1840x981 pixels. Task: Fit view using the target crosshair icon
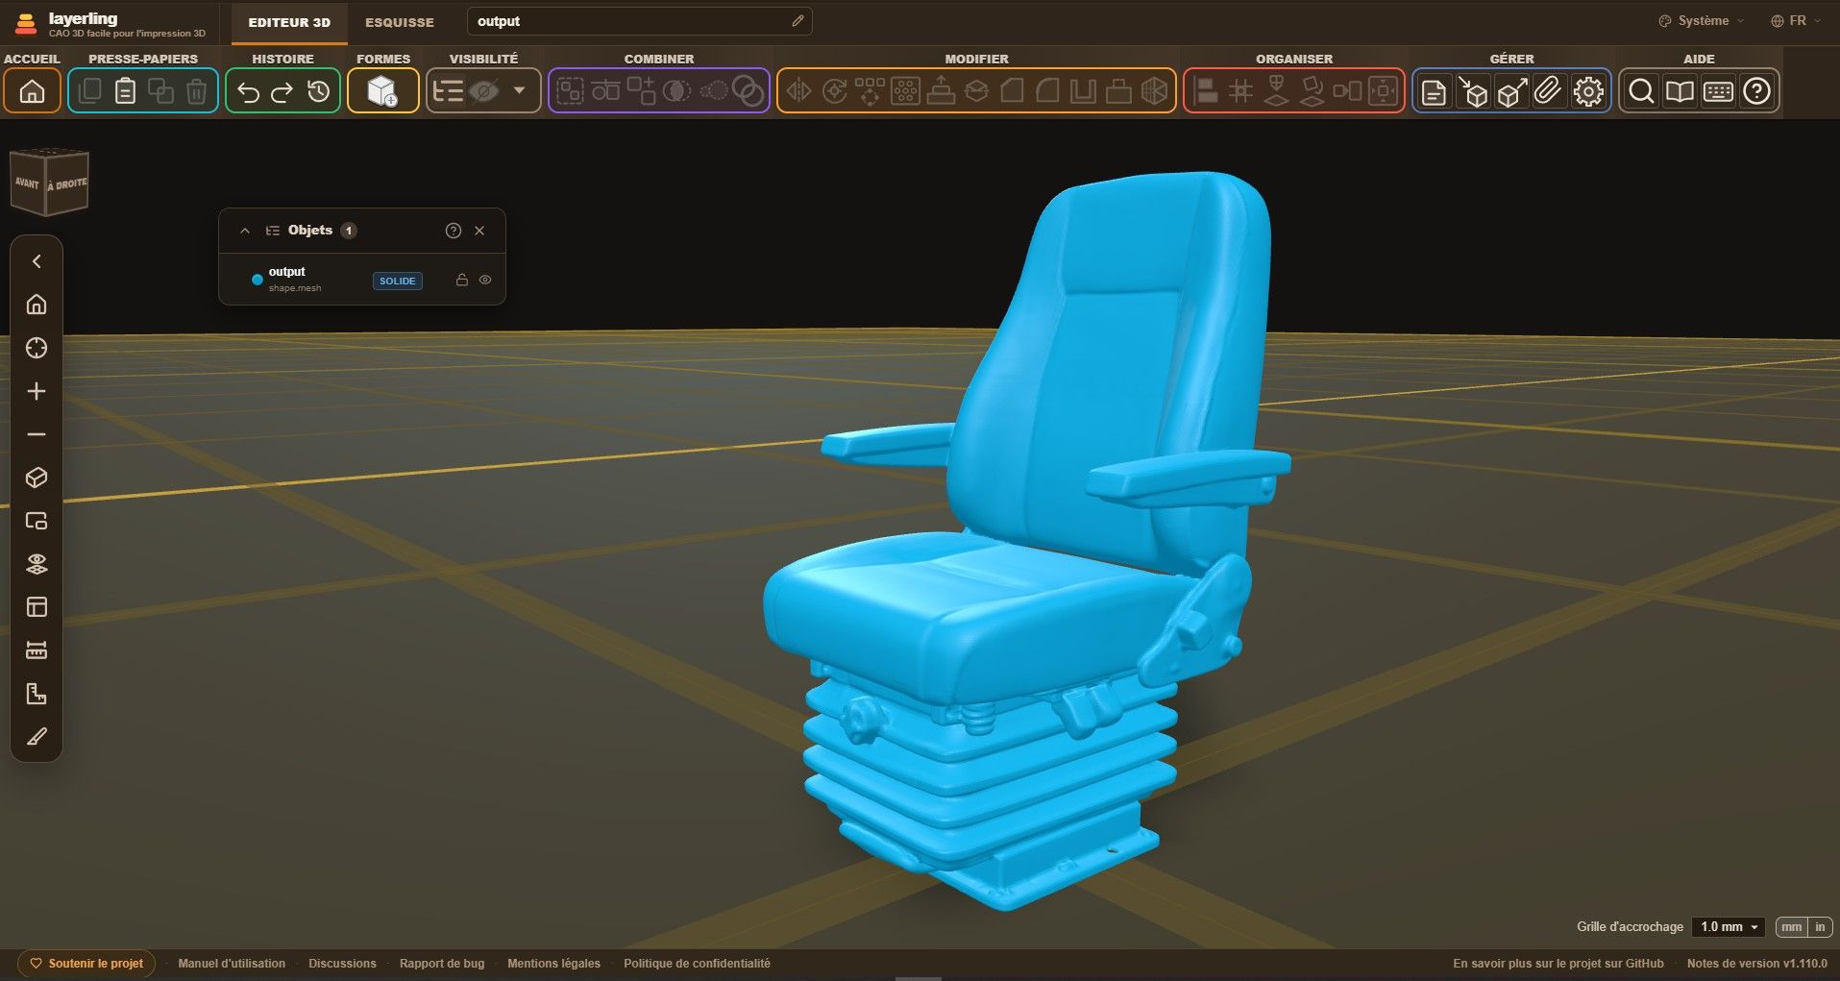click(37, 348)
